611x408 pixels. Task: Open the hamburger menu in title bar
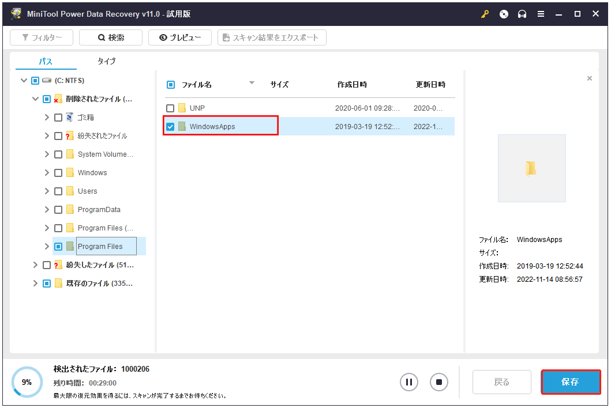coord(541,14)
